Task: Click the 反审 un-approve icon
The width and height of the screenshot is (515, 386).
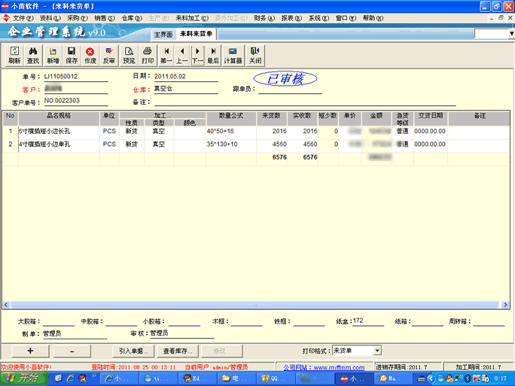Action: 108,56
